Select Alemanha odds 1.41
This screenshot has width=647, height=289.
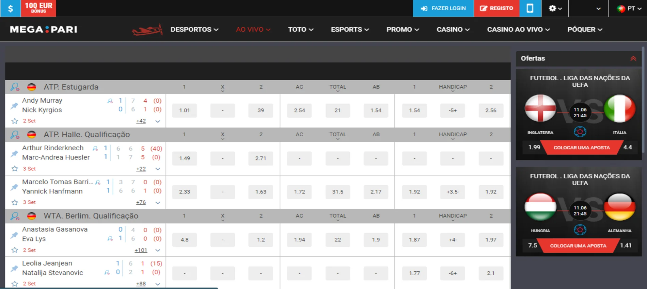click(626, 245)
